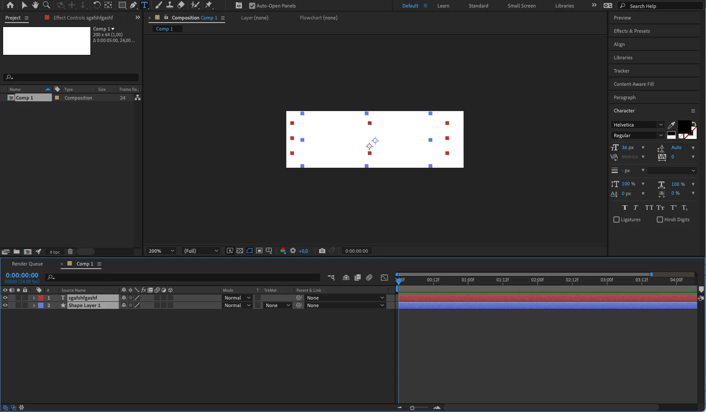Toggle Auto-Open Panels checkbox

point(252,6)
